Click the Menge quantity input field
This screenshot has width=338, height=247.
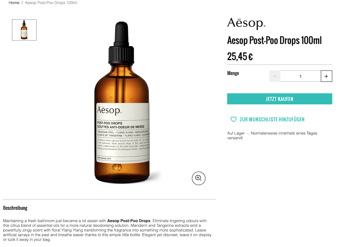(301, 76)
